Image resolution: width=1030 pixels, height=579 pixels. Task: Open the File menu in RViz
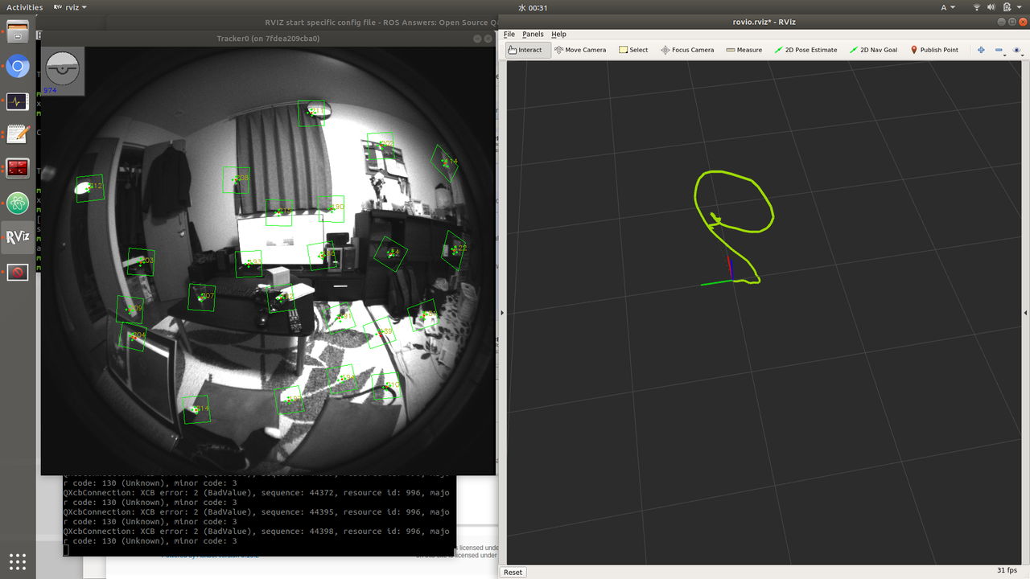point(509,34)
